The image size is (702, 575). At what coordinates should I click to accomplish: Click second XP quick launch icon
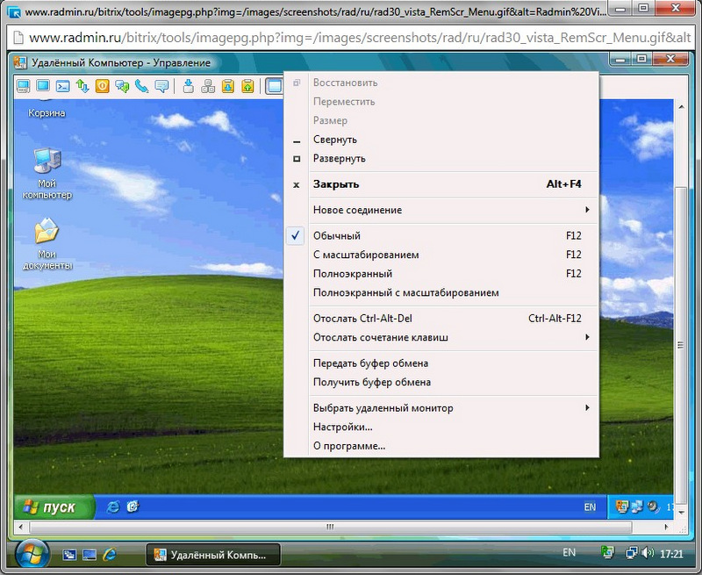(133, 507)
